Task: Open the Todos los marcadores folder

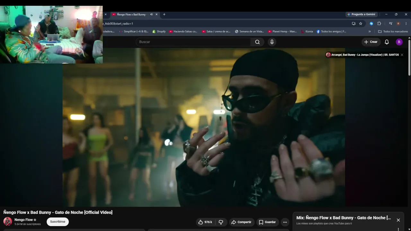Action: coord(393,31)
